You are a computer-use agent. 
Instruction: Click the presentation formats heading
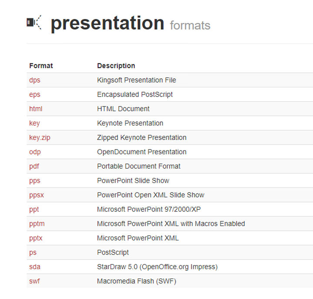pos(130,23)
